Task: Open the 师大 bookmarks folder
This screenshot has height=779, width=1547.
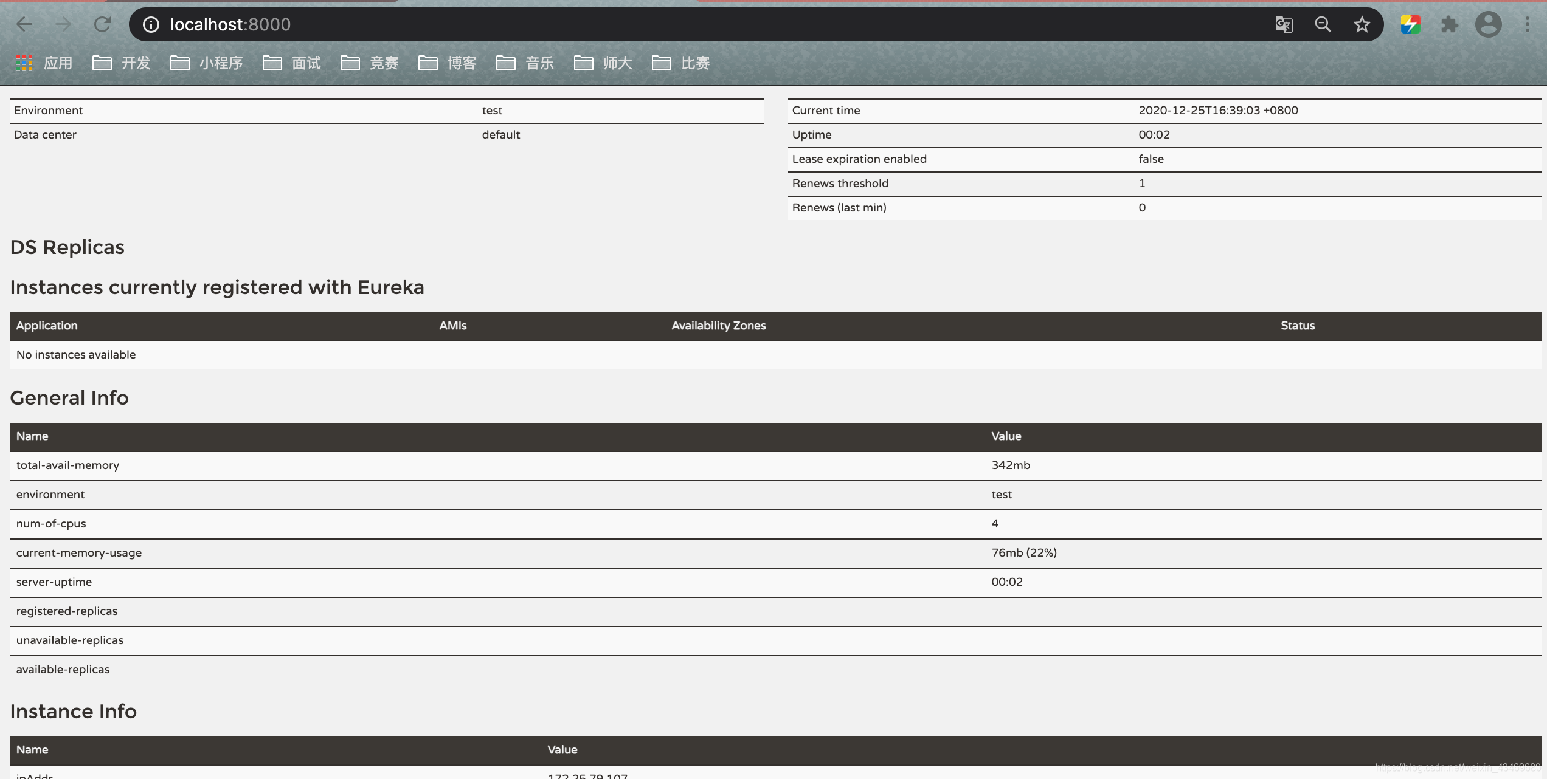Action: click(x=603, y=63)
